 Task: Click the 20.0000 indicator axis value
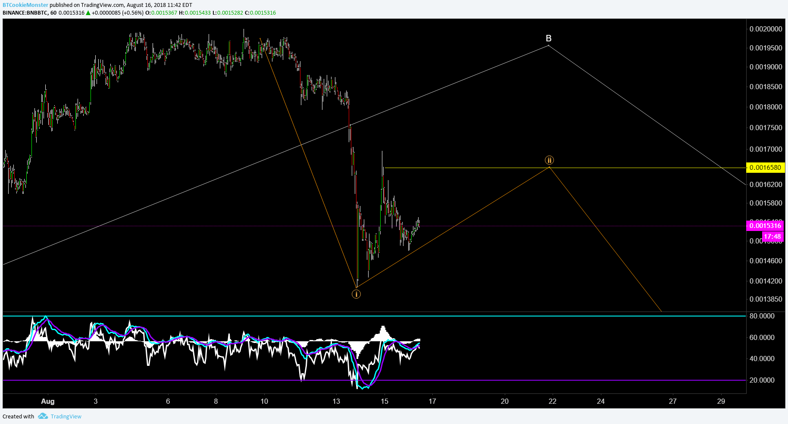[762, 380]
